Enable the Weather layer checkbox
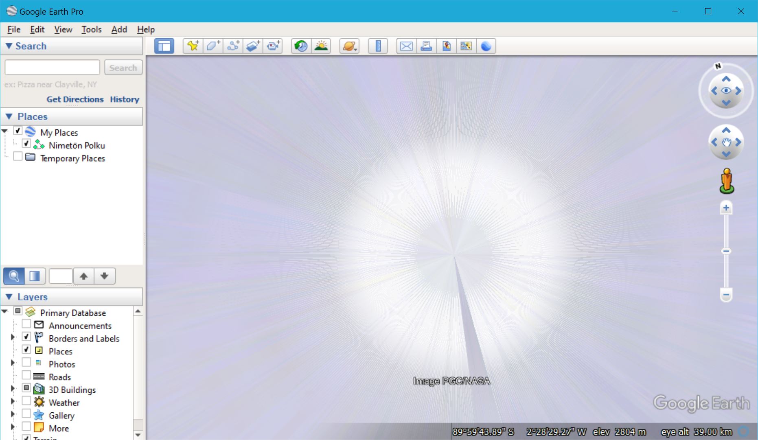This screenshot has width=758, height=440. (26, 401)
